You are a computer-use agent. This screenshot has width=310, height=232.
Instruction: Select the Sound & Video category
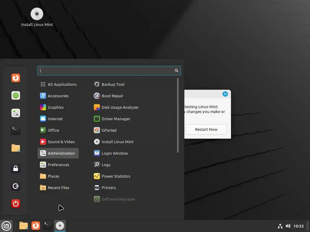click(x=58, y=142)
